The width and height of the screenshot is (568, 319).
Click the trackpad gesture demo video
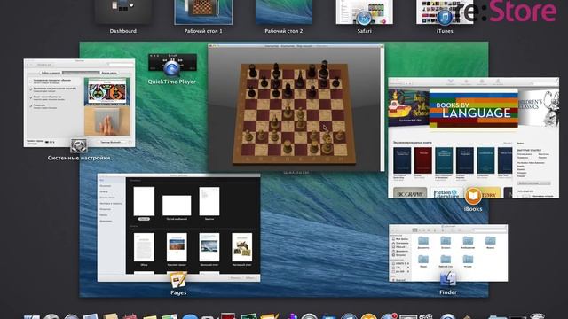click(107, 106)
